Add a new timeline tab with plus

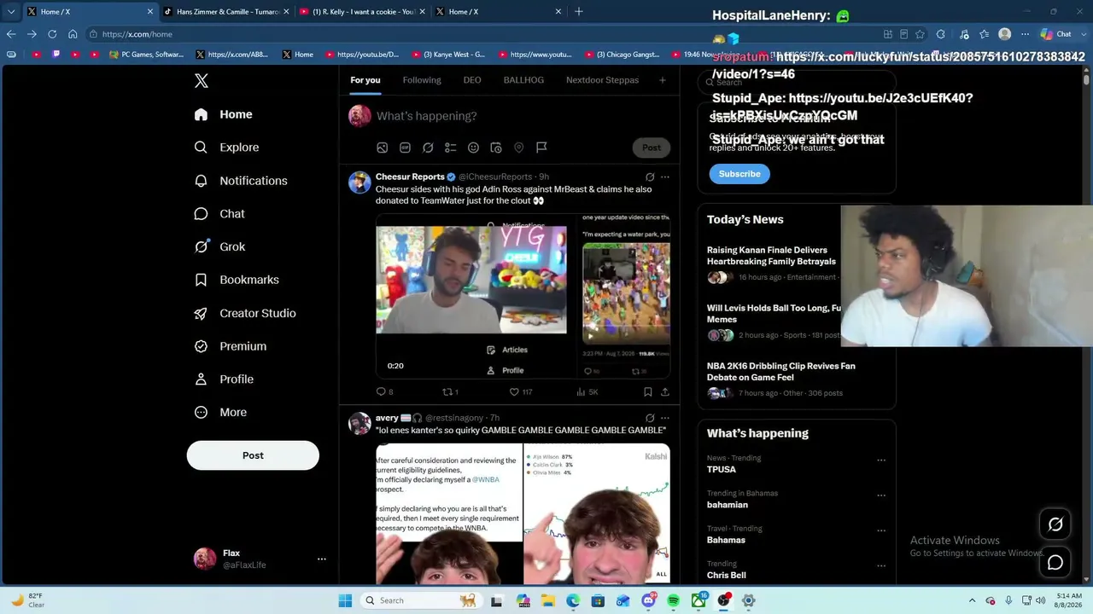662,80
